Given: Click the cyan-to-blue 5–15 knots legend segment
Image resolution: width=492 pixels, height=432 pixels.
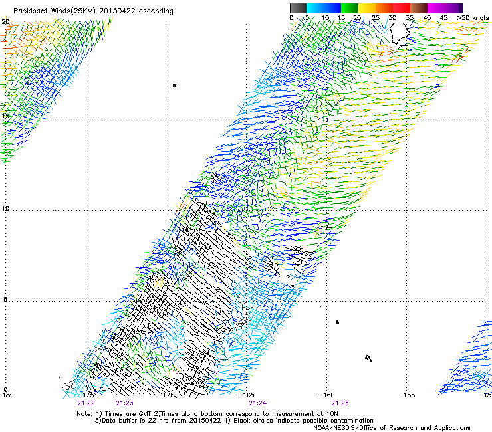Looking at the screenshot, I should point(324,8).
